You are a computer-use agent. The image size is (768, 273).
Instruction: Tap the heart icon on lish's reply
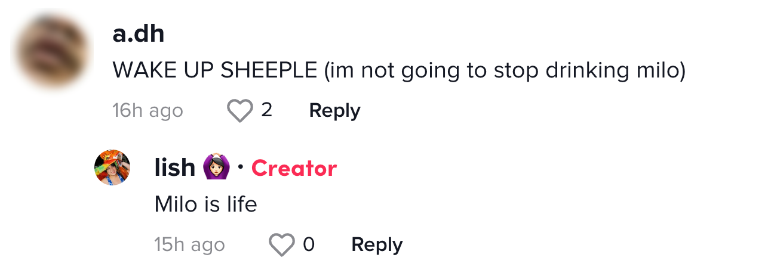coord(282,245)
